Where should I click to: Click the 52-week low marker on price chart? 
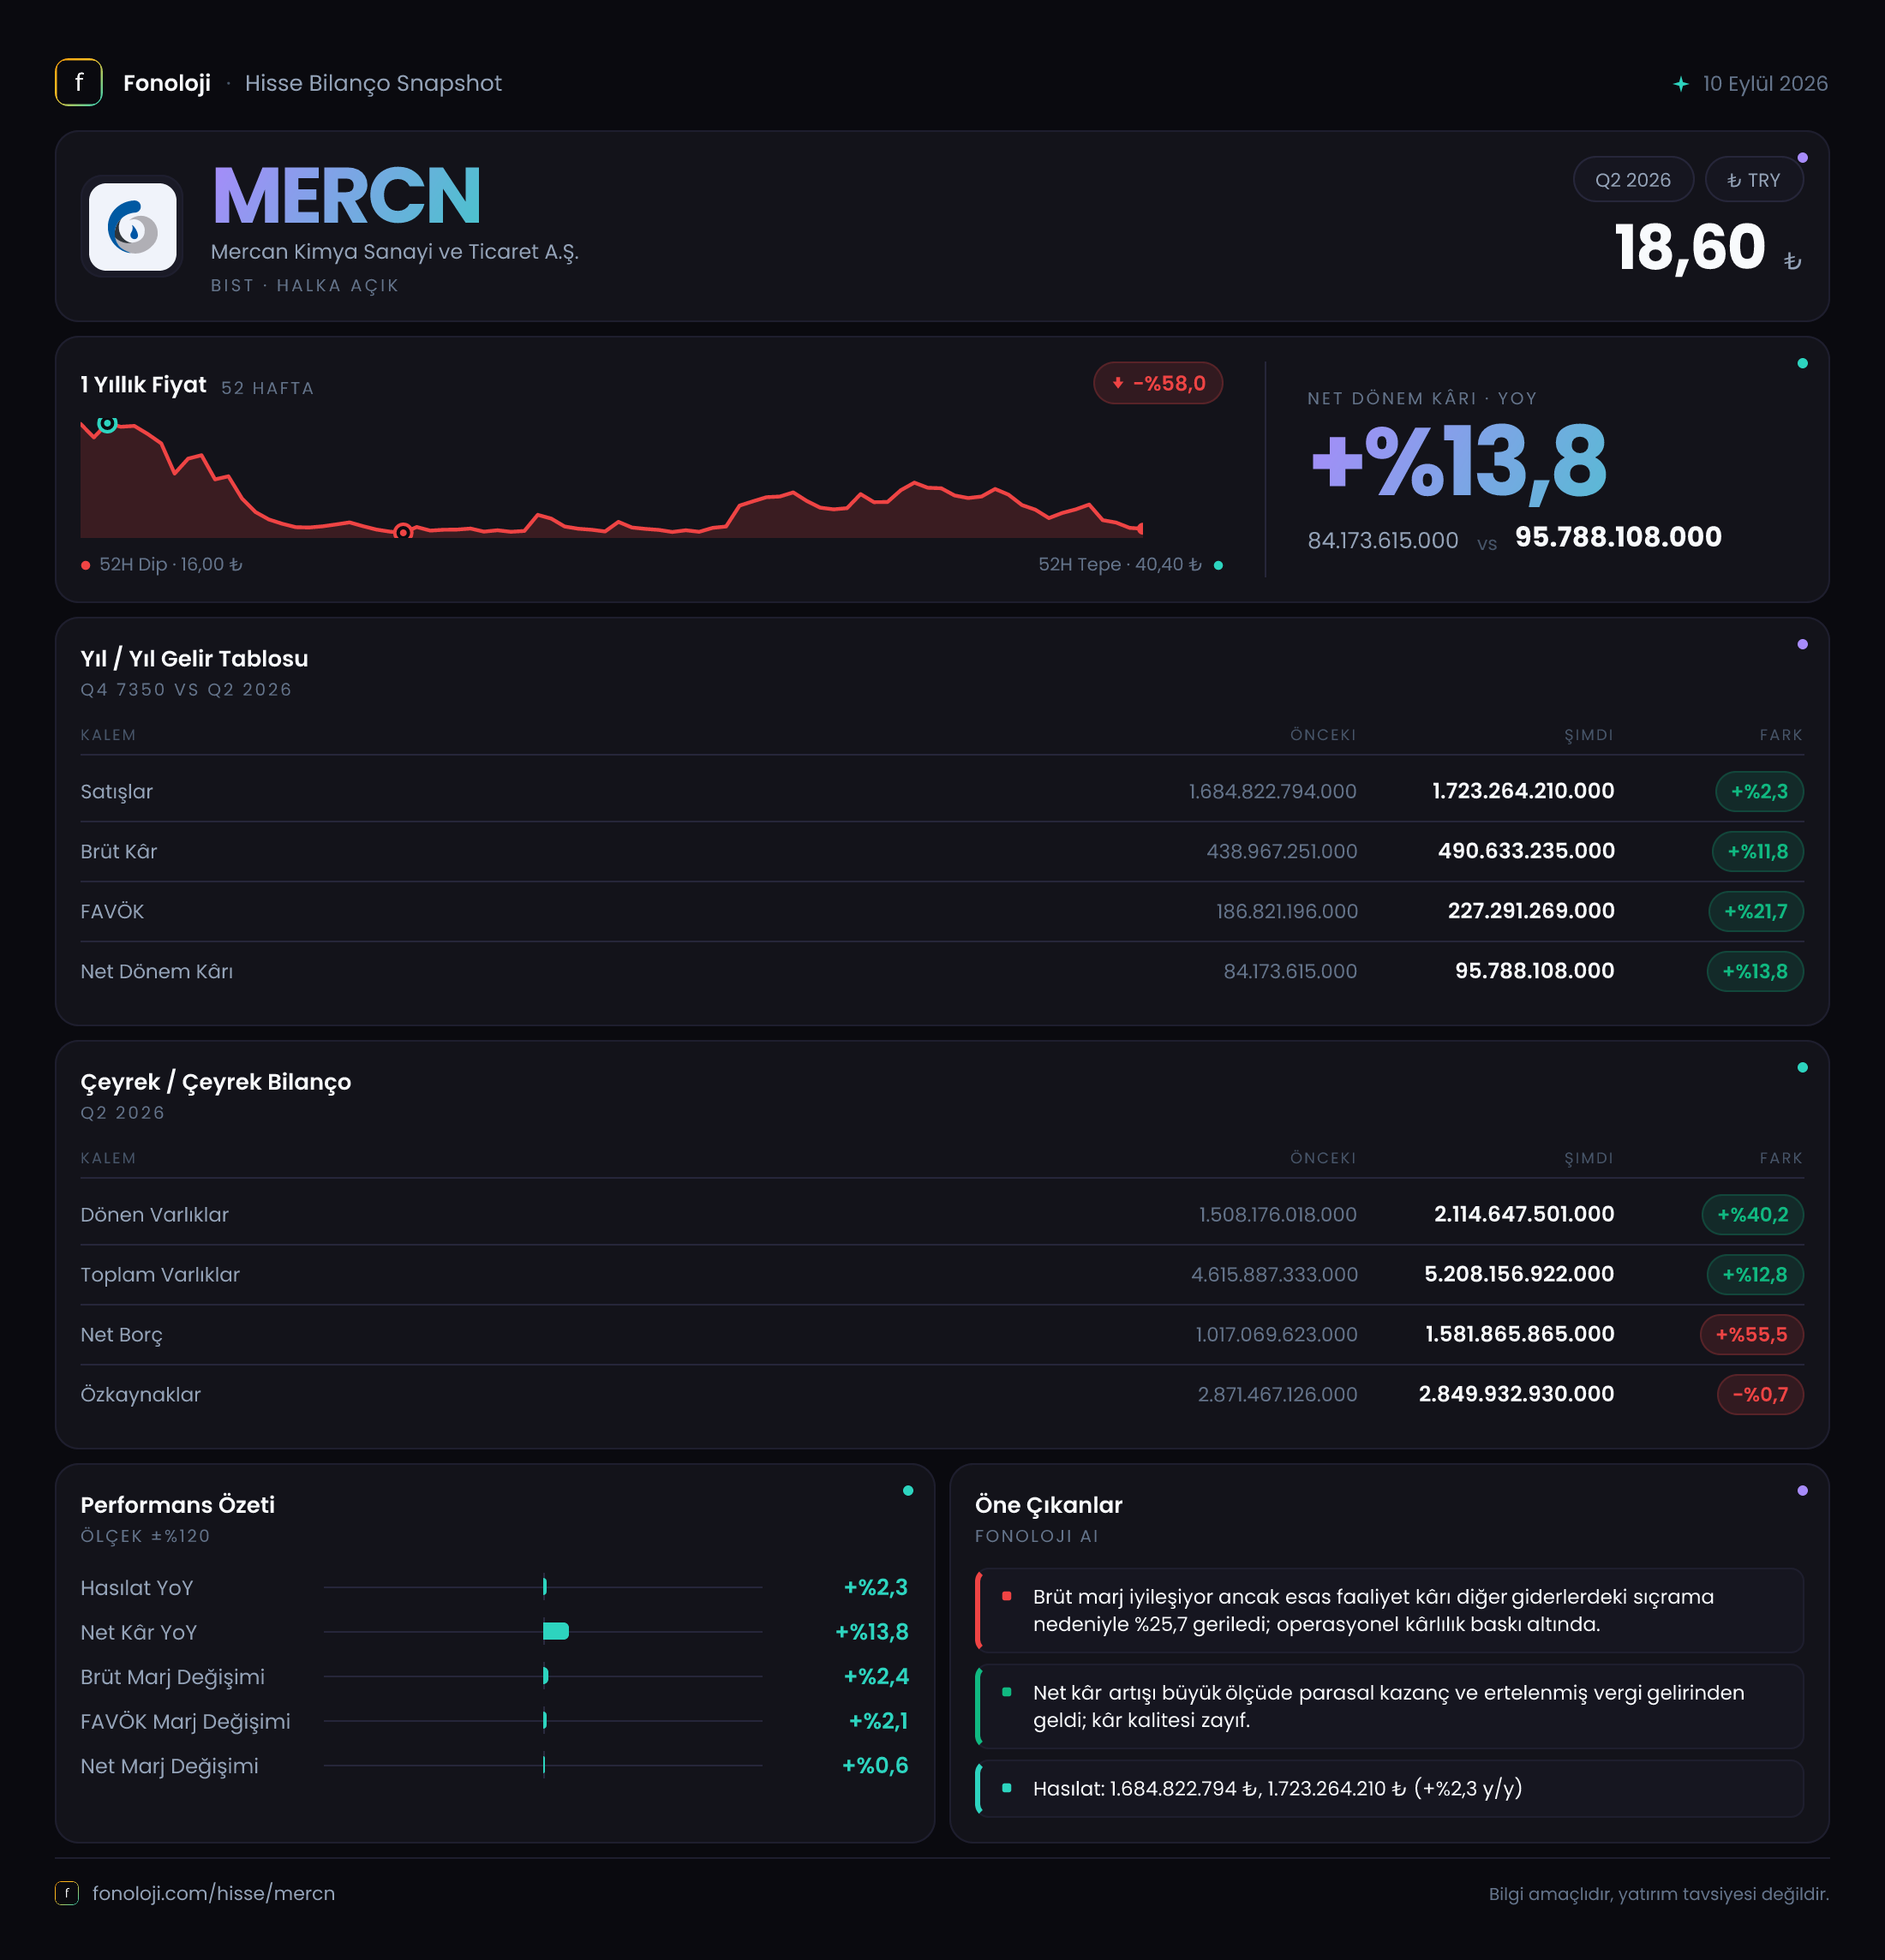coord(403,531)
